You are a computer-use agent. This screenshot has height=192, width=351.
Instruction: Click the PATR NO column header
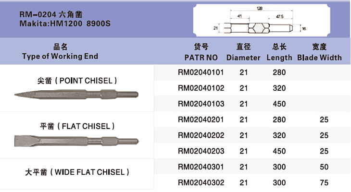(201, 57)
